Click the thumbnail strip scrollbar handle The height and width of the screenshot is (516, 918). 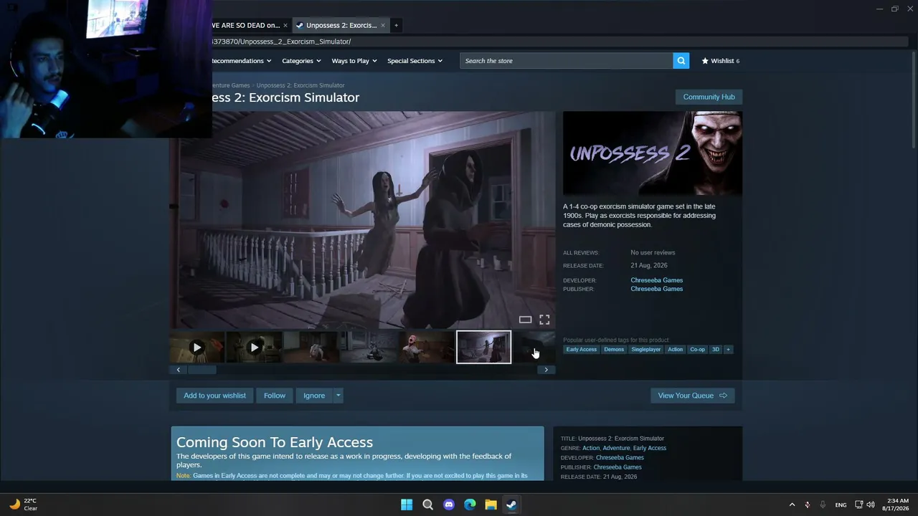202,370
